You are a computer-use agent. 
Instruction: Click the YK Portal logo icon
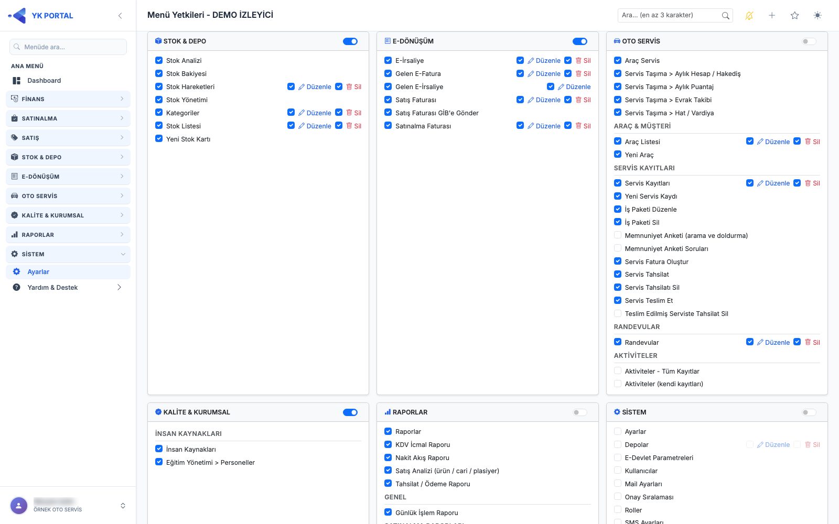(x=18, y=16)
